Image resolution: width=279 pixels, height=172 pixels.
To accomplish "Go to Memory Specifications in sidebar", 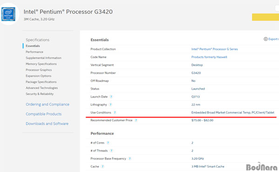I will (x=41, y=64).
